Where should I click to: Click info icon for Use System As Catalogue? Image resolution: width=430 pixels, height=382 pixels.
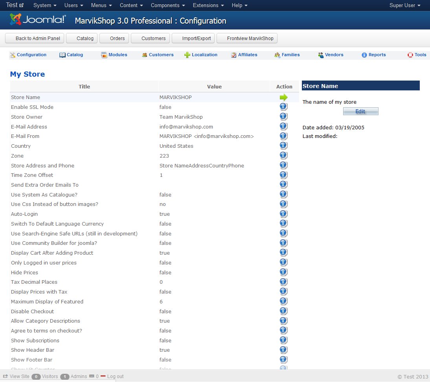pyautogui.click(x=283, y=195)
